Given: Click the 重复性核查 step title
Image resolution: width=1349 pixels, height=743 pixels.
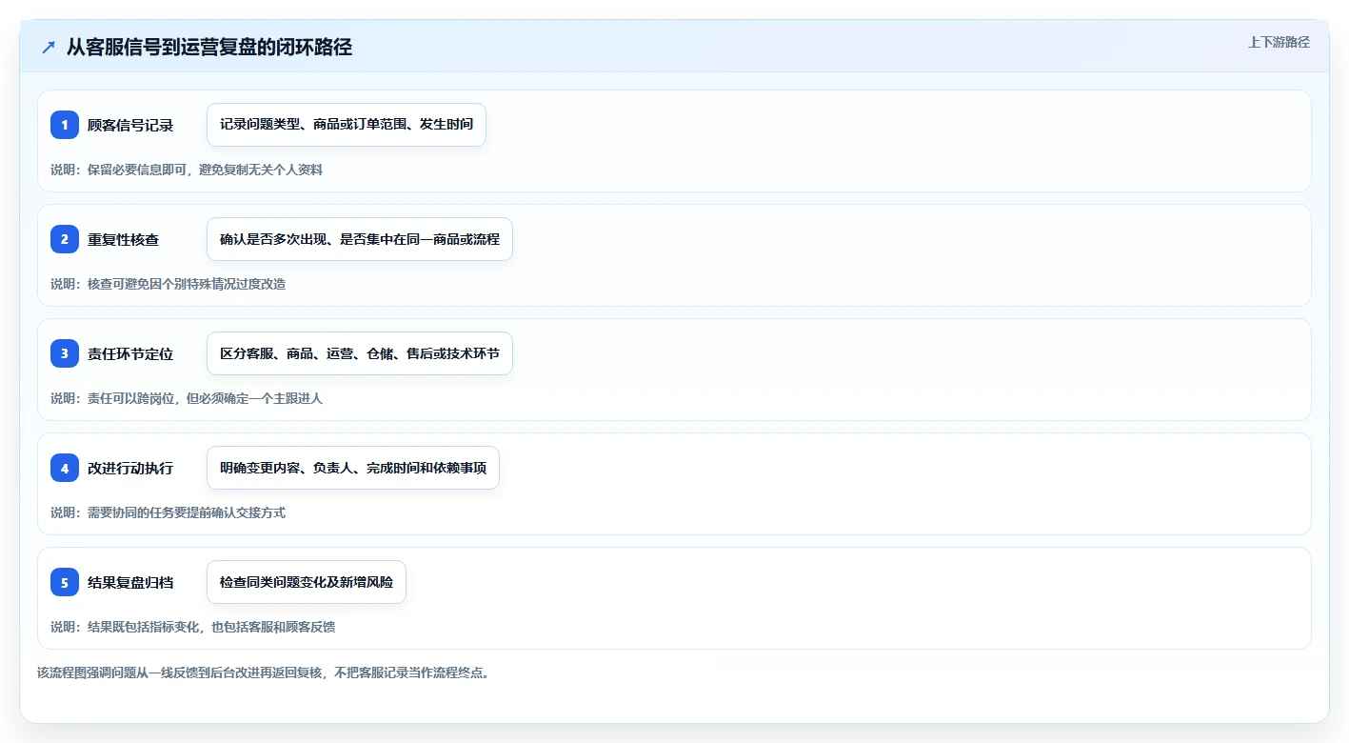Looking at the screenshot, I should pos(124,239).
